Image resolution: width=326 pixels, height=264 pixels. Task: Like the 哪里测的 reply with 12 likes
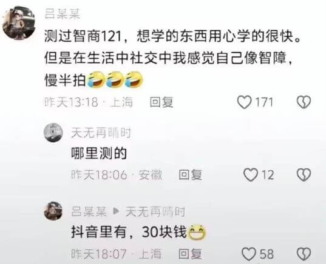[251, 175]
